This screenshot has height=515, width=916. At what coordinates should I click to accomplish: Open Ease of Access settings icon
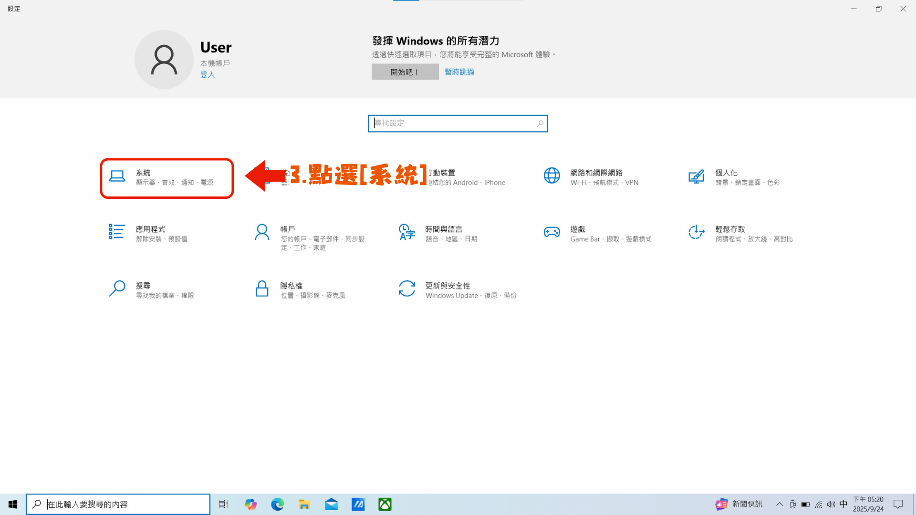pos(697,232)
